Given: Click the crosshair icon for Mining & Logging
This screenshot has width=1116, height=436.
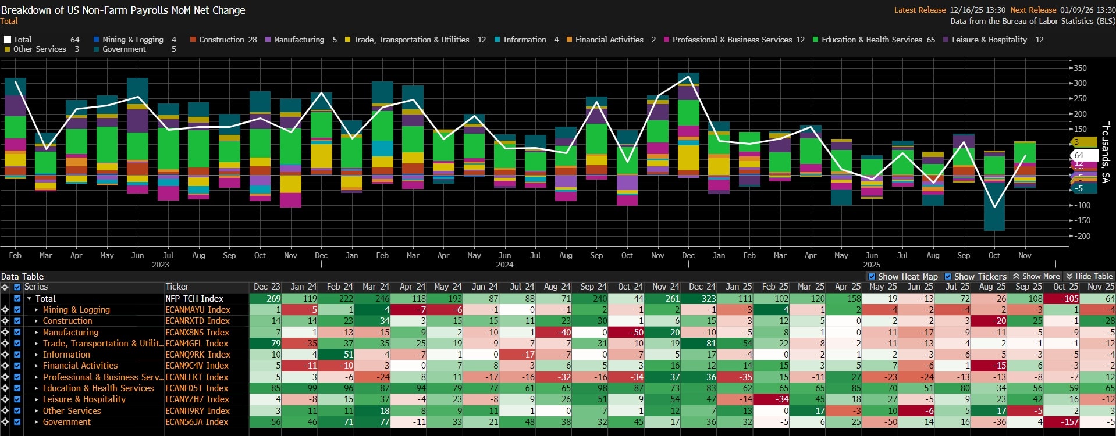Looking at the screenshot, I should [x=5, y=310].
